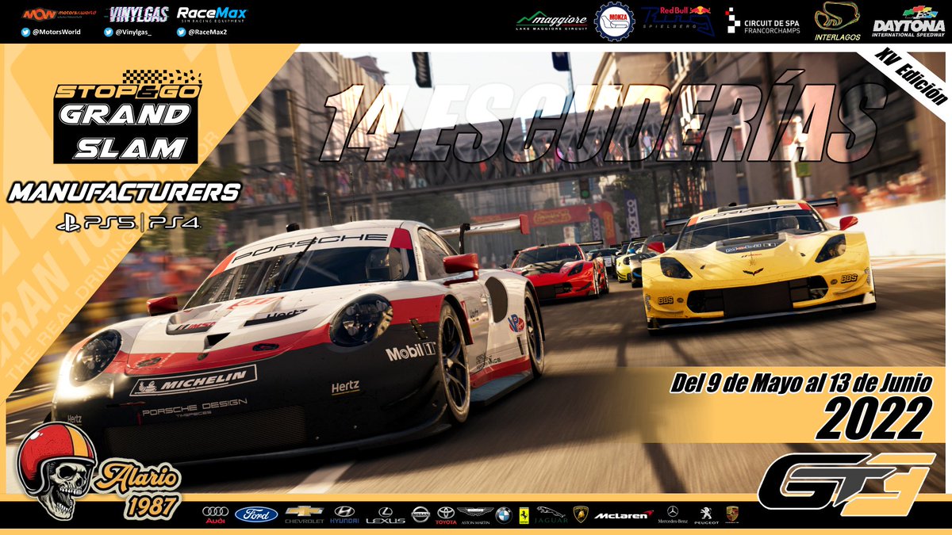Click the Porsche crest logo
Image resolution: width=952 pixels, height=535 pixels.
click(732, 514)
